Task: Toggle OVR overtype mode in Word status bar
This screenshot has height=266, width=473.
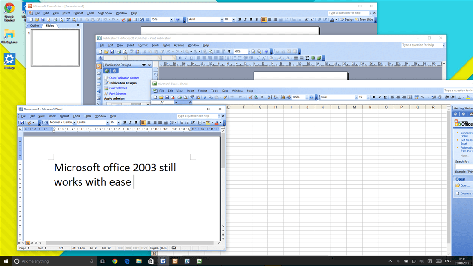Action: pyautogui.click(x=144, y=248)
